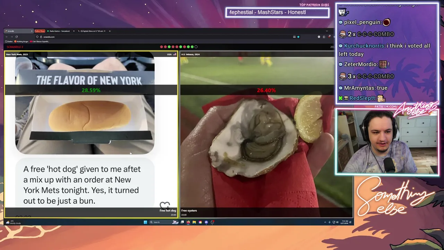The image size is (444, 250).
Task: Click the browser forward arrow
Action: (x=11, y=37)
